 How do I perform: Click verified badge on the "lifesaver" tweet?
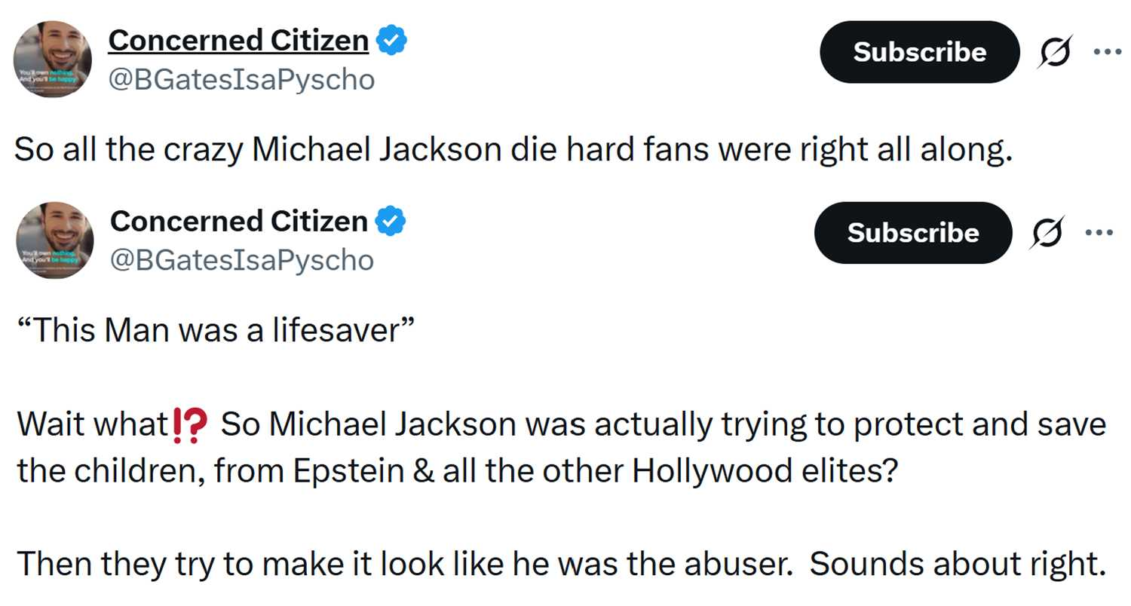coord(391,222)
